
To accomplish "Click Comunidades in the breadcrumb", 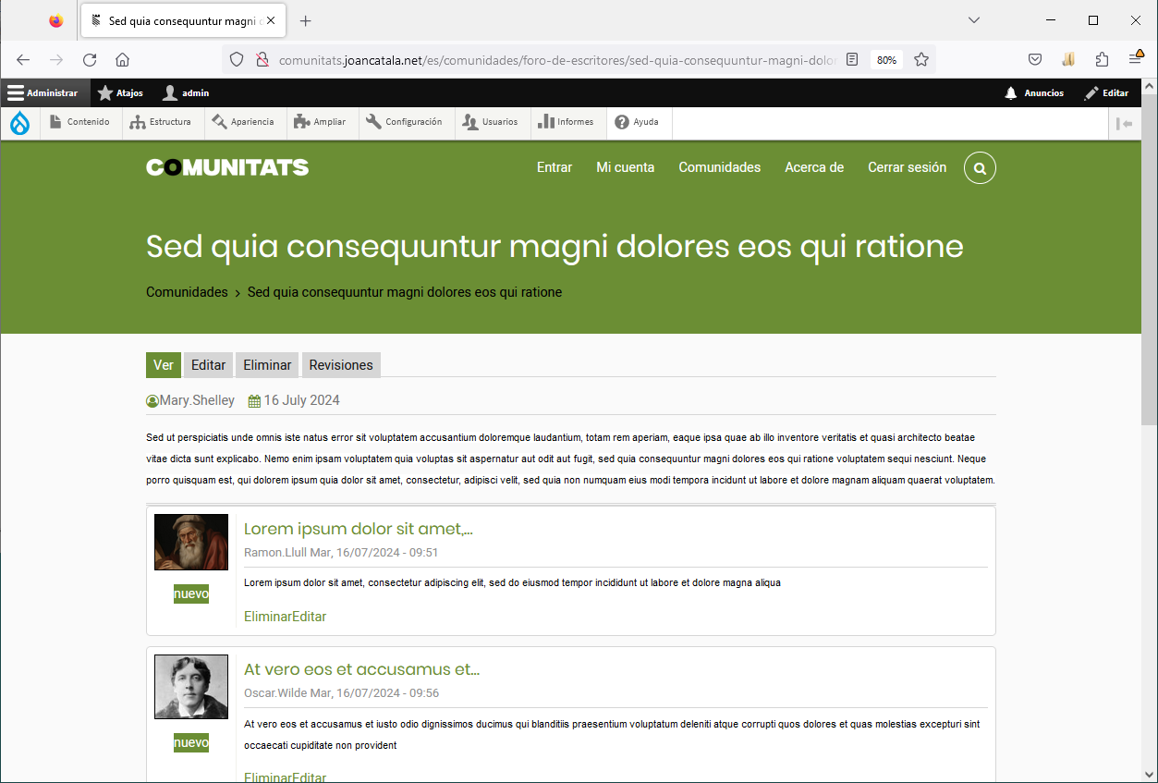I will [x=187, y=292].
